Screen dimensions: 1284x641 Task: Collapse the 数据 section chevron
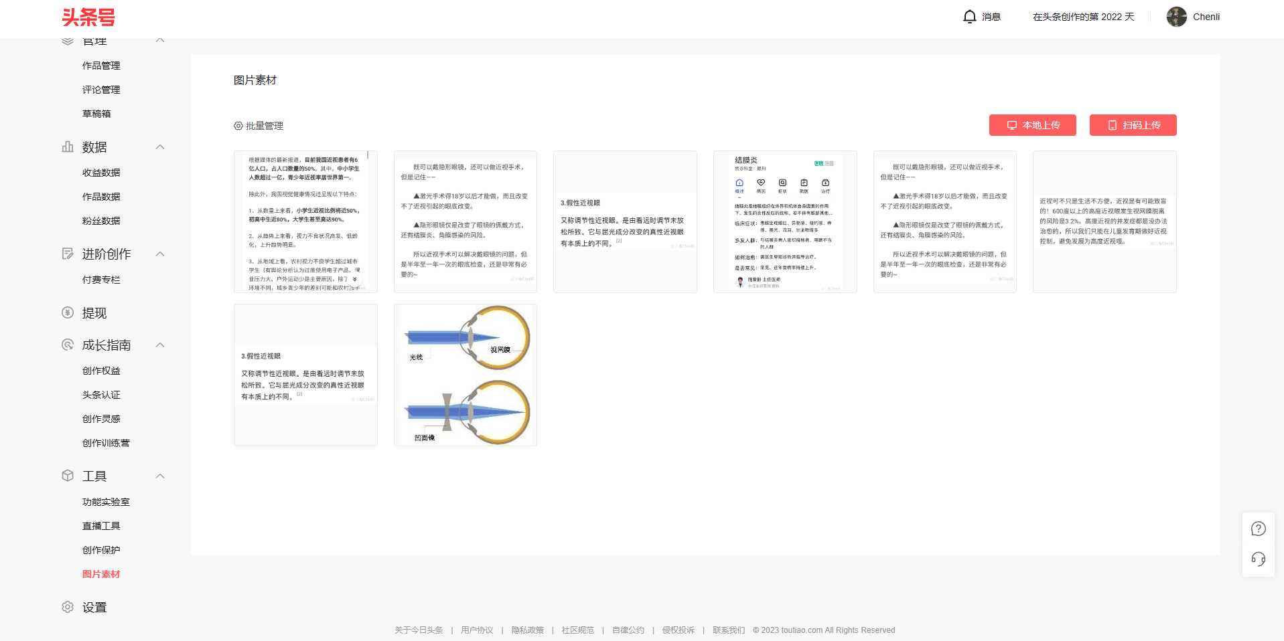(160, 147)
